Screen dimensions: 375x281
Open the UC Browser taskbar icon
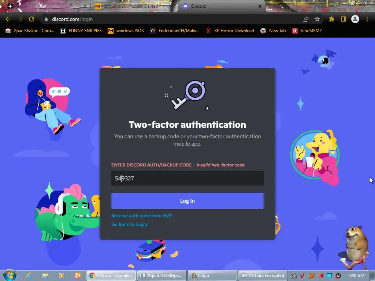click(78, 276)
